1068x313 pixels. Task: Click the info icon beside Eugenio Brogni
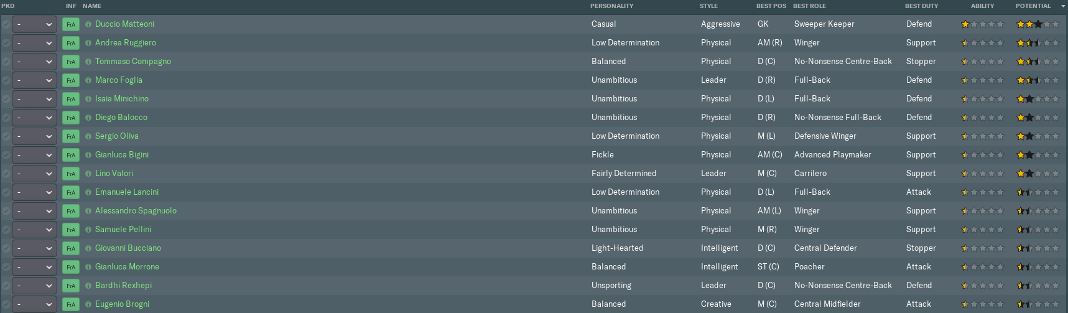(x=88, y=304)
